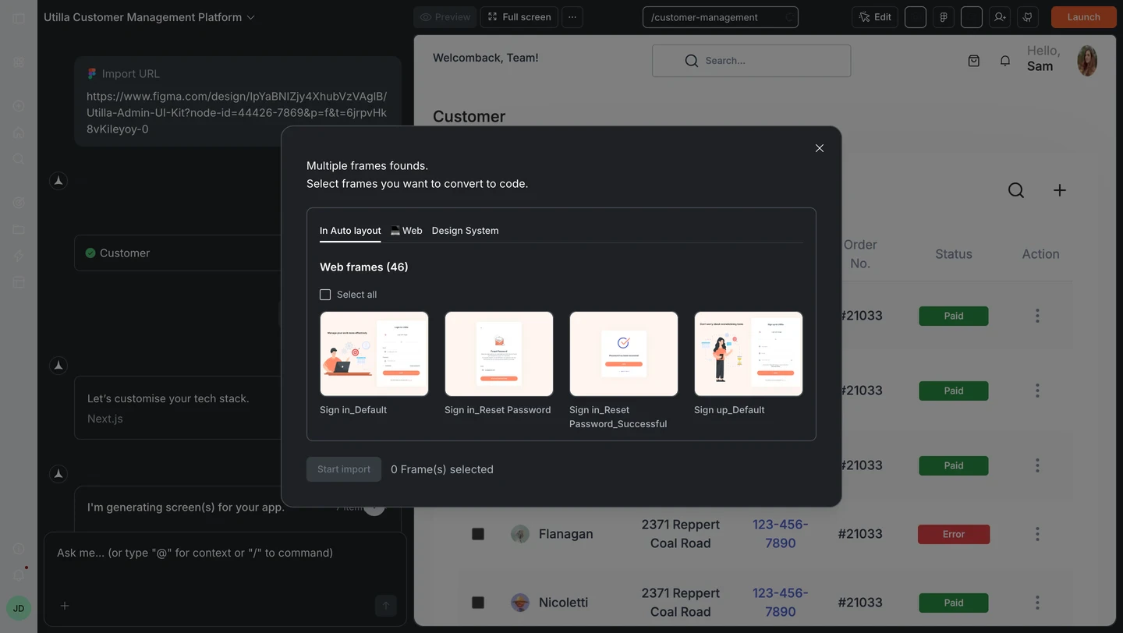The image size is (1123, 633).
Task: Open the /customer-management route dropdown
Action: click(x=788, y=16)
